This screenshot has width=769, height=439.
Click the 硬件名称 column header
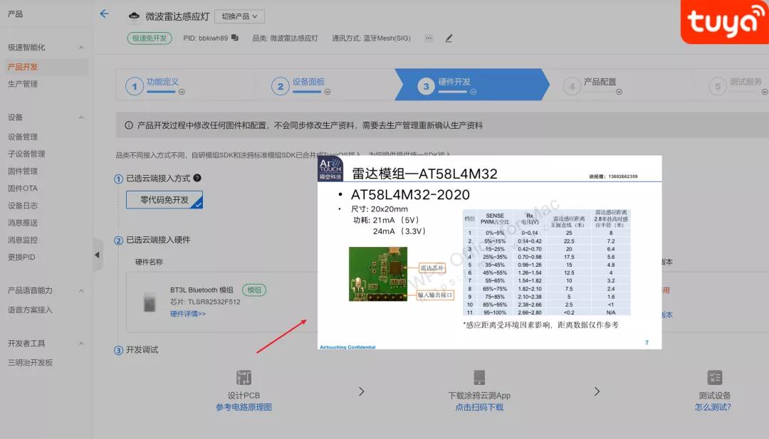pos(149,262)
